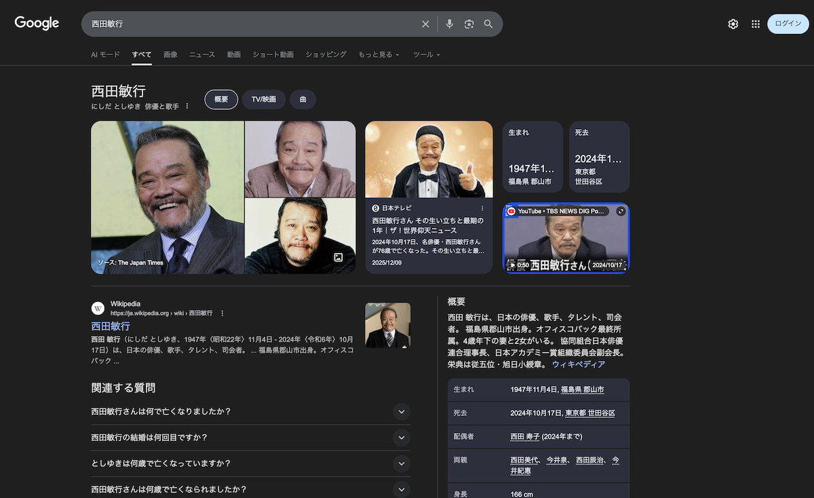Open the settings gear icon
The height and width of the screenshot is (498, 814).
(733, 24)
